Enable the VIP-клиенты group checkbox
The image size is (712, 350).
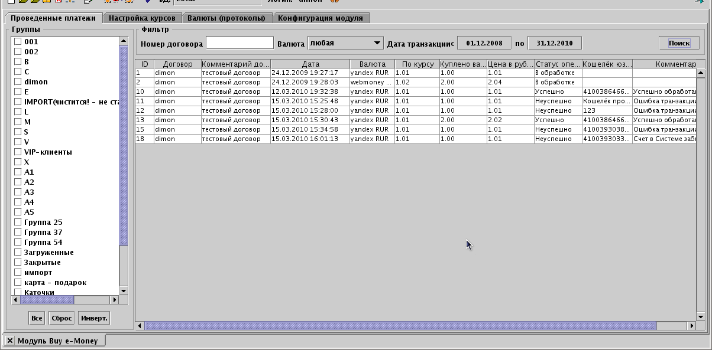[18, 152]
